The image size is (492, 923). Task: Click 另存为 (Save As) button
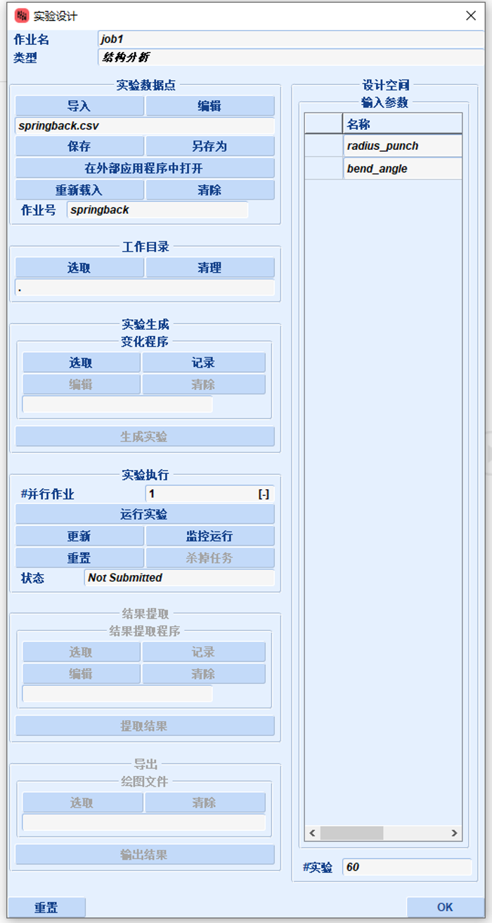(x=209, y=147)
